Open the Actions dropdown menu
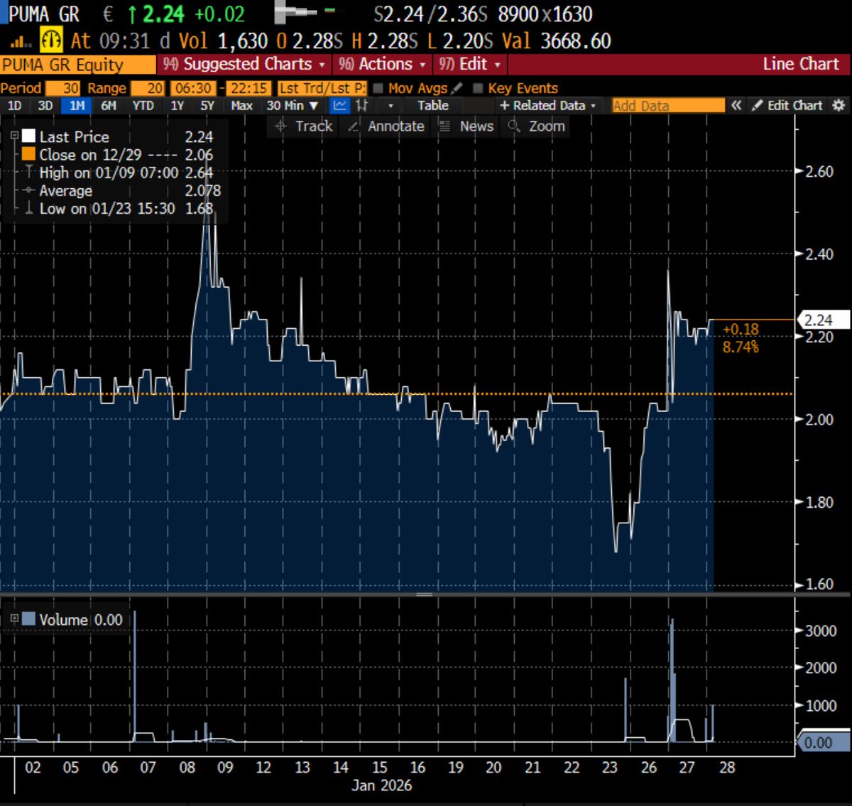852x806 pixels. (x=382, y=64)
